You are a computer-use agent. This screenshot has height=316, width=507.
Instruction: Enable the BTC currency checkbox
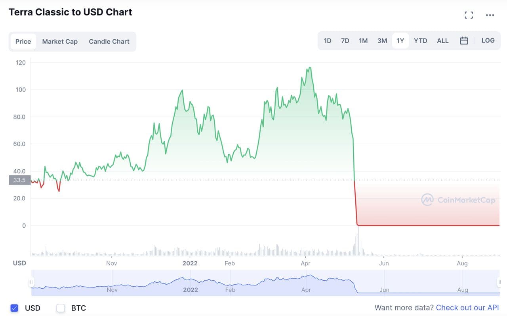click(x=61, y=308)
